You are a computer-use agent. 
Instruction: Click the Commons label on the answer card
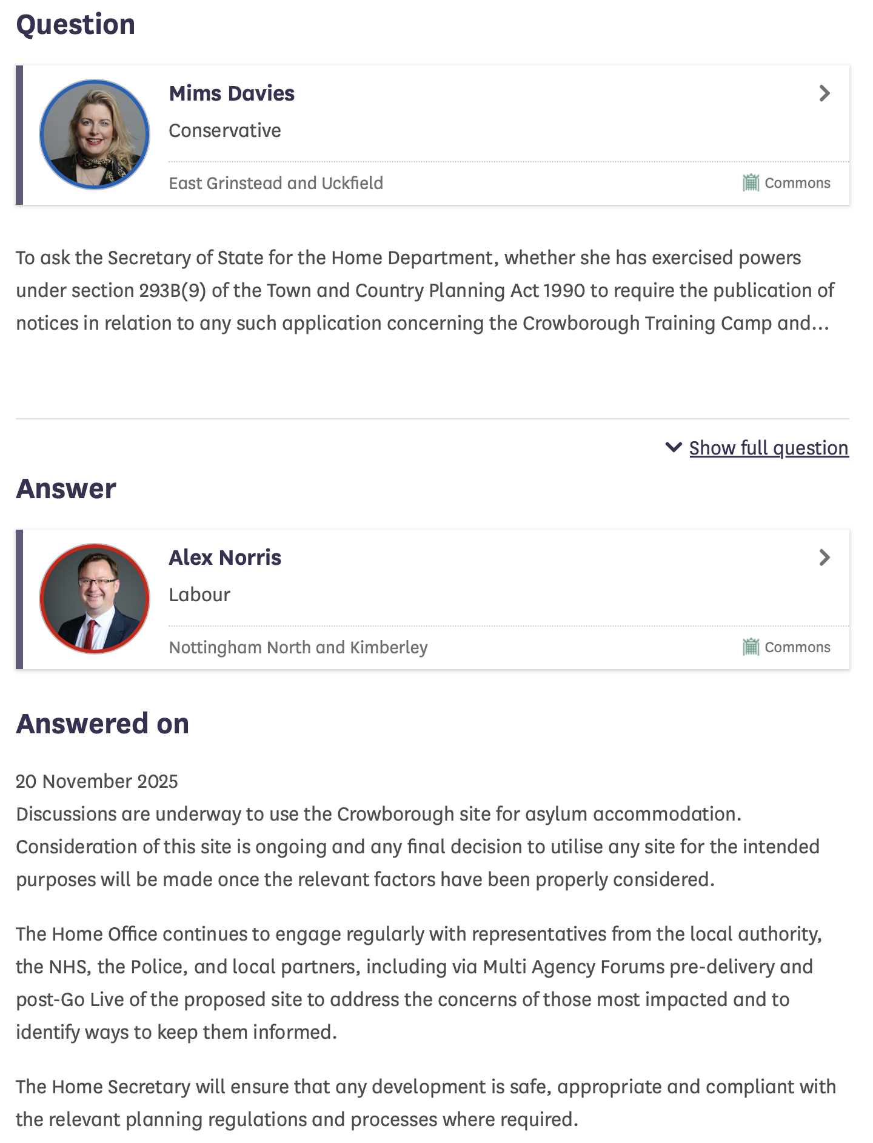pos(797,647)
